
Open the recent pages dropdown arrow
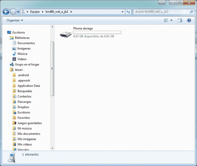click(x=18, y=12)
